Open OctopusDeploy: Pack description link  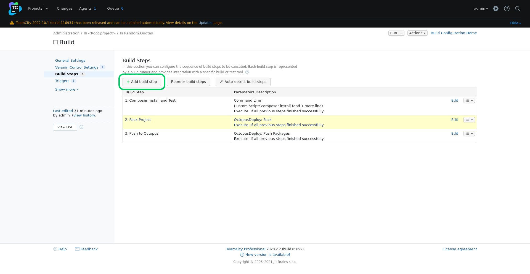coord(253,120)
